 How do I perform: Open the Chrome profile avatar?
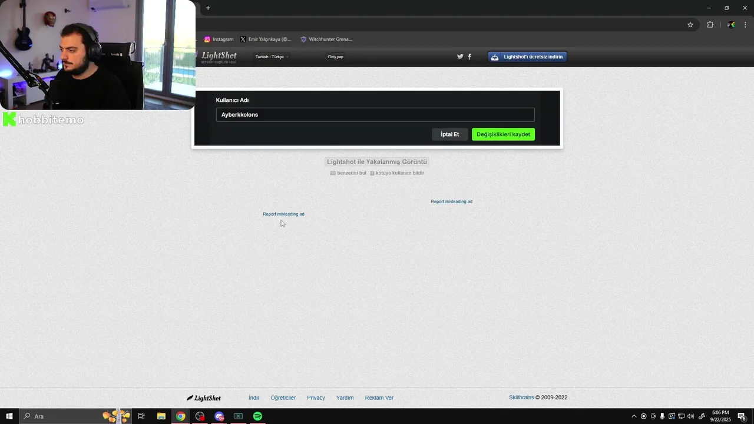coord(731,25)
